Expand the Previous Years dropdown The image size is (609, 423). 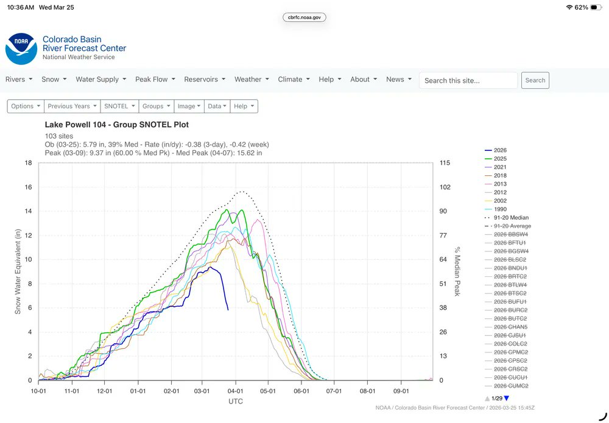pos(72,106)
